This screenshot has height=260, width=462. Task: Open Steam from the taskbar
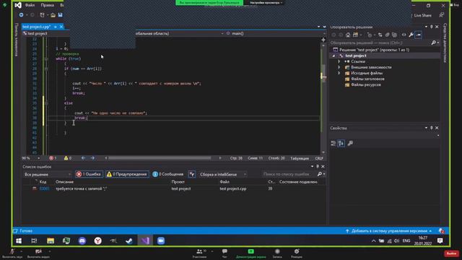click(x=129, y=240)
